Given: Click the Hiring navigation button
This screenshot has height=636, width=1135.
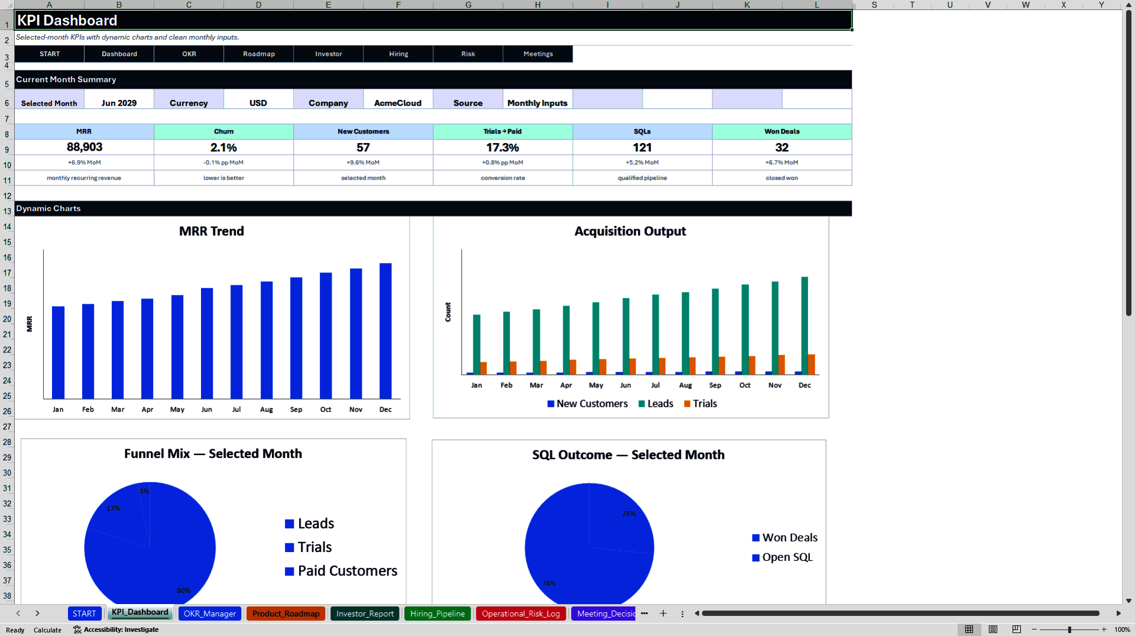Looking at the screenshot, I should (x=398, y=54).
